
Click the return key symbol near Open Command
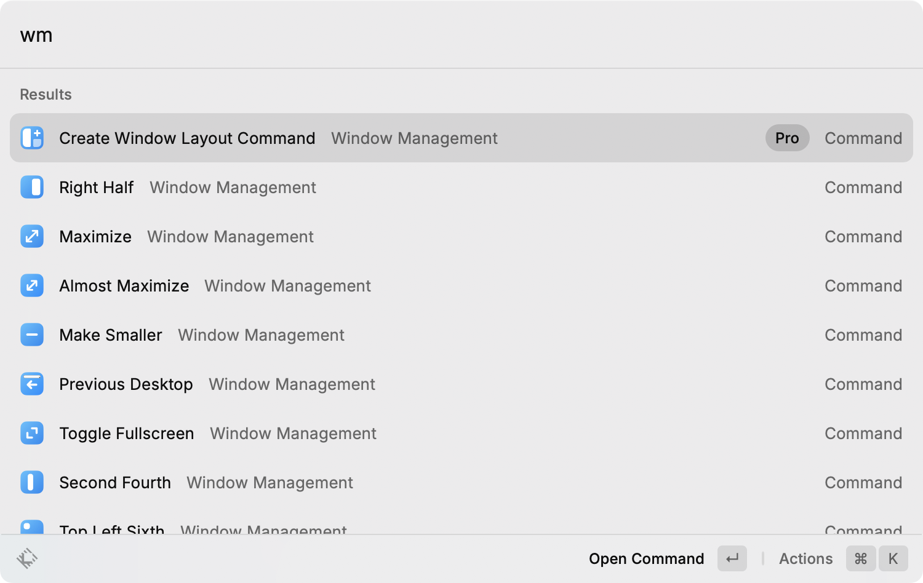732,558
